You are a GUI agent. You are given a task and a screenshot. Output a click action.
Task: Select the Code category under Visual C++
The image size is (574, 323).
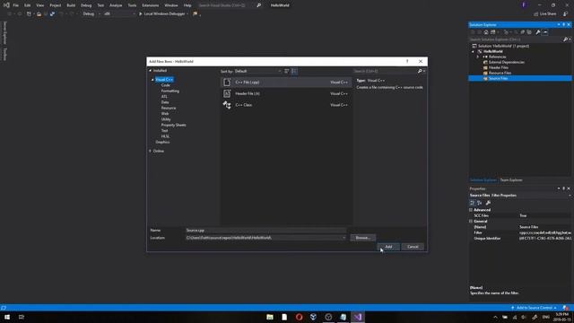click(x=165, y=85)
